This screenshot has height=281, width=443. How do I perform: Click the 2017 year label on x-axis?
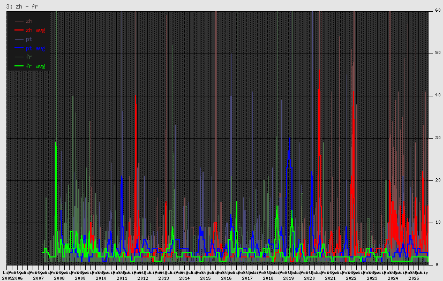pyautogui.click(x=247, y=278)
